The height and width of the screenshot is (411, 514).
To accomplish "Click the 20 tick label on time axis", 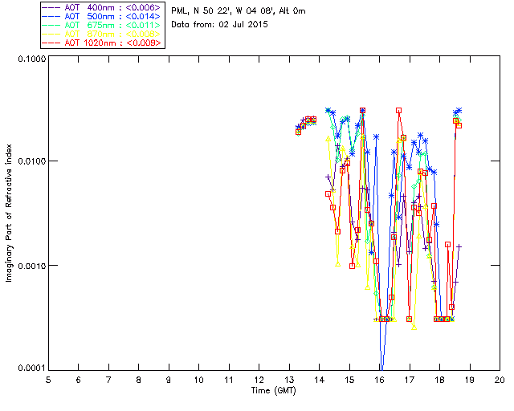I will click(499, 379).
